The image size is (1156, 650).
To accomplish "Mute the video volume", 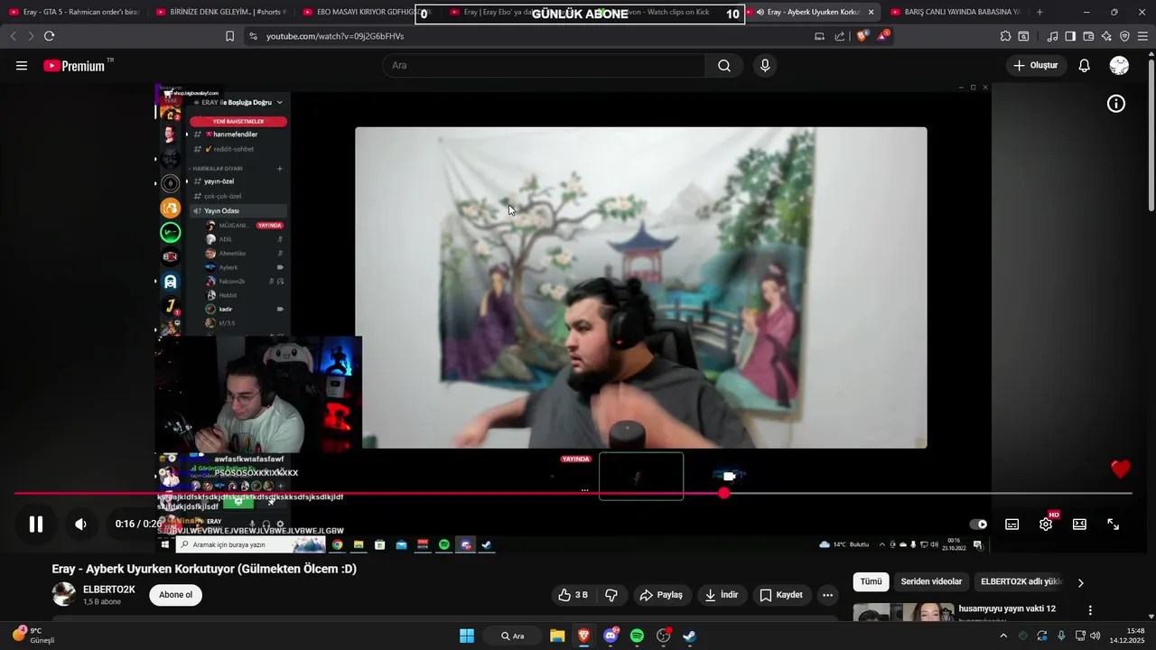I will point(80,524).
